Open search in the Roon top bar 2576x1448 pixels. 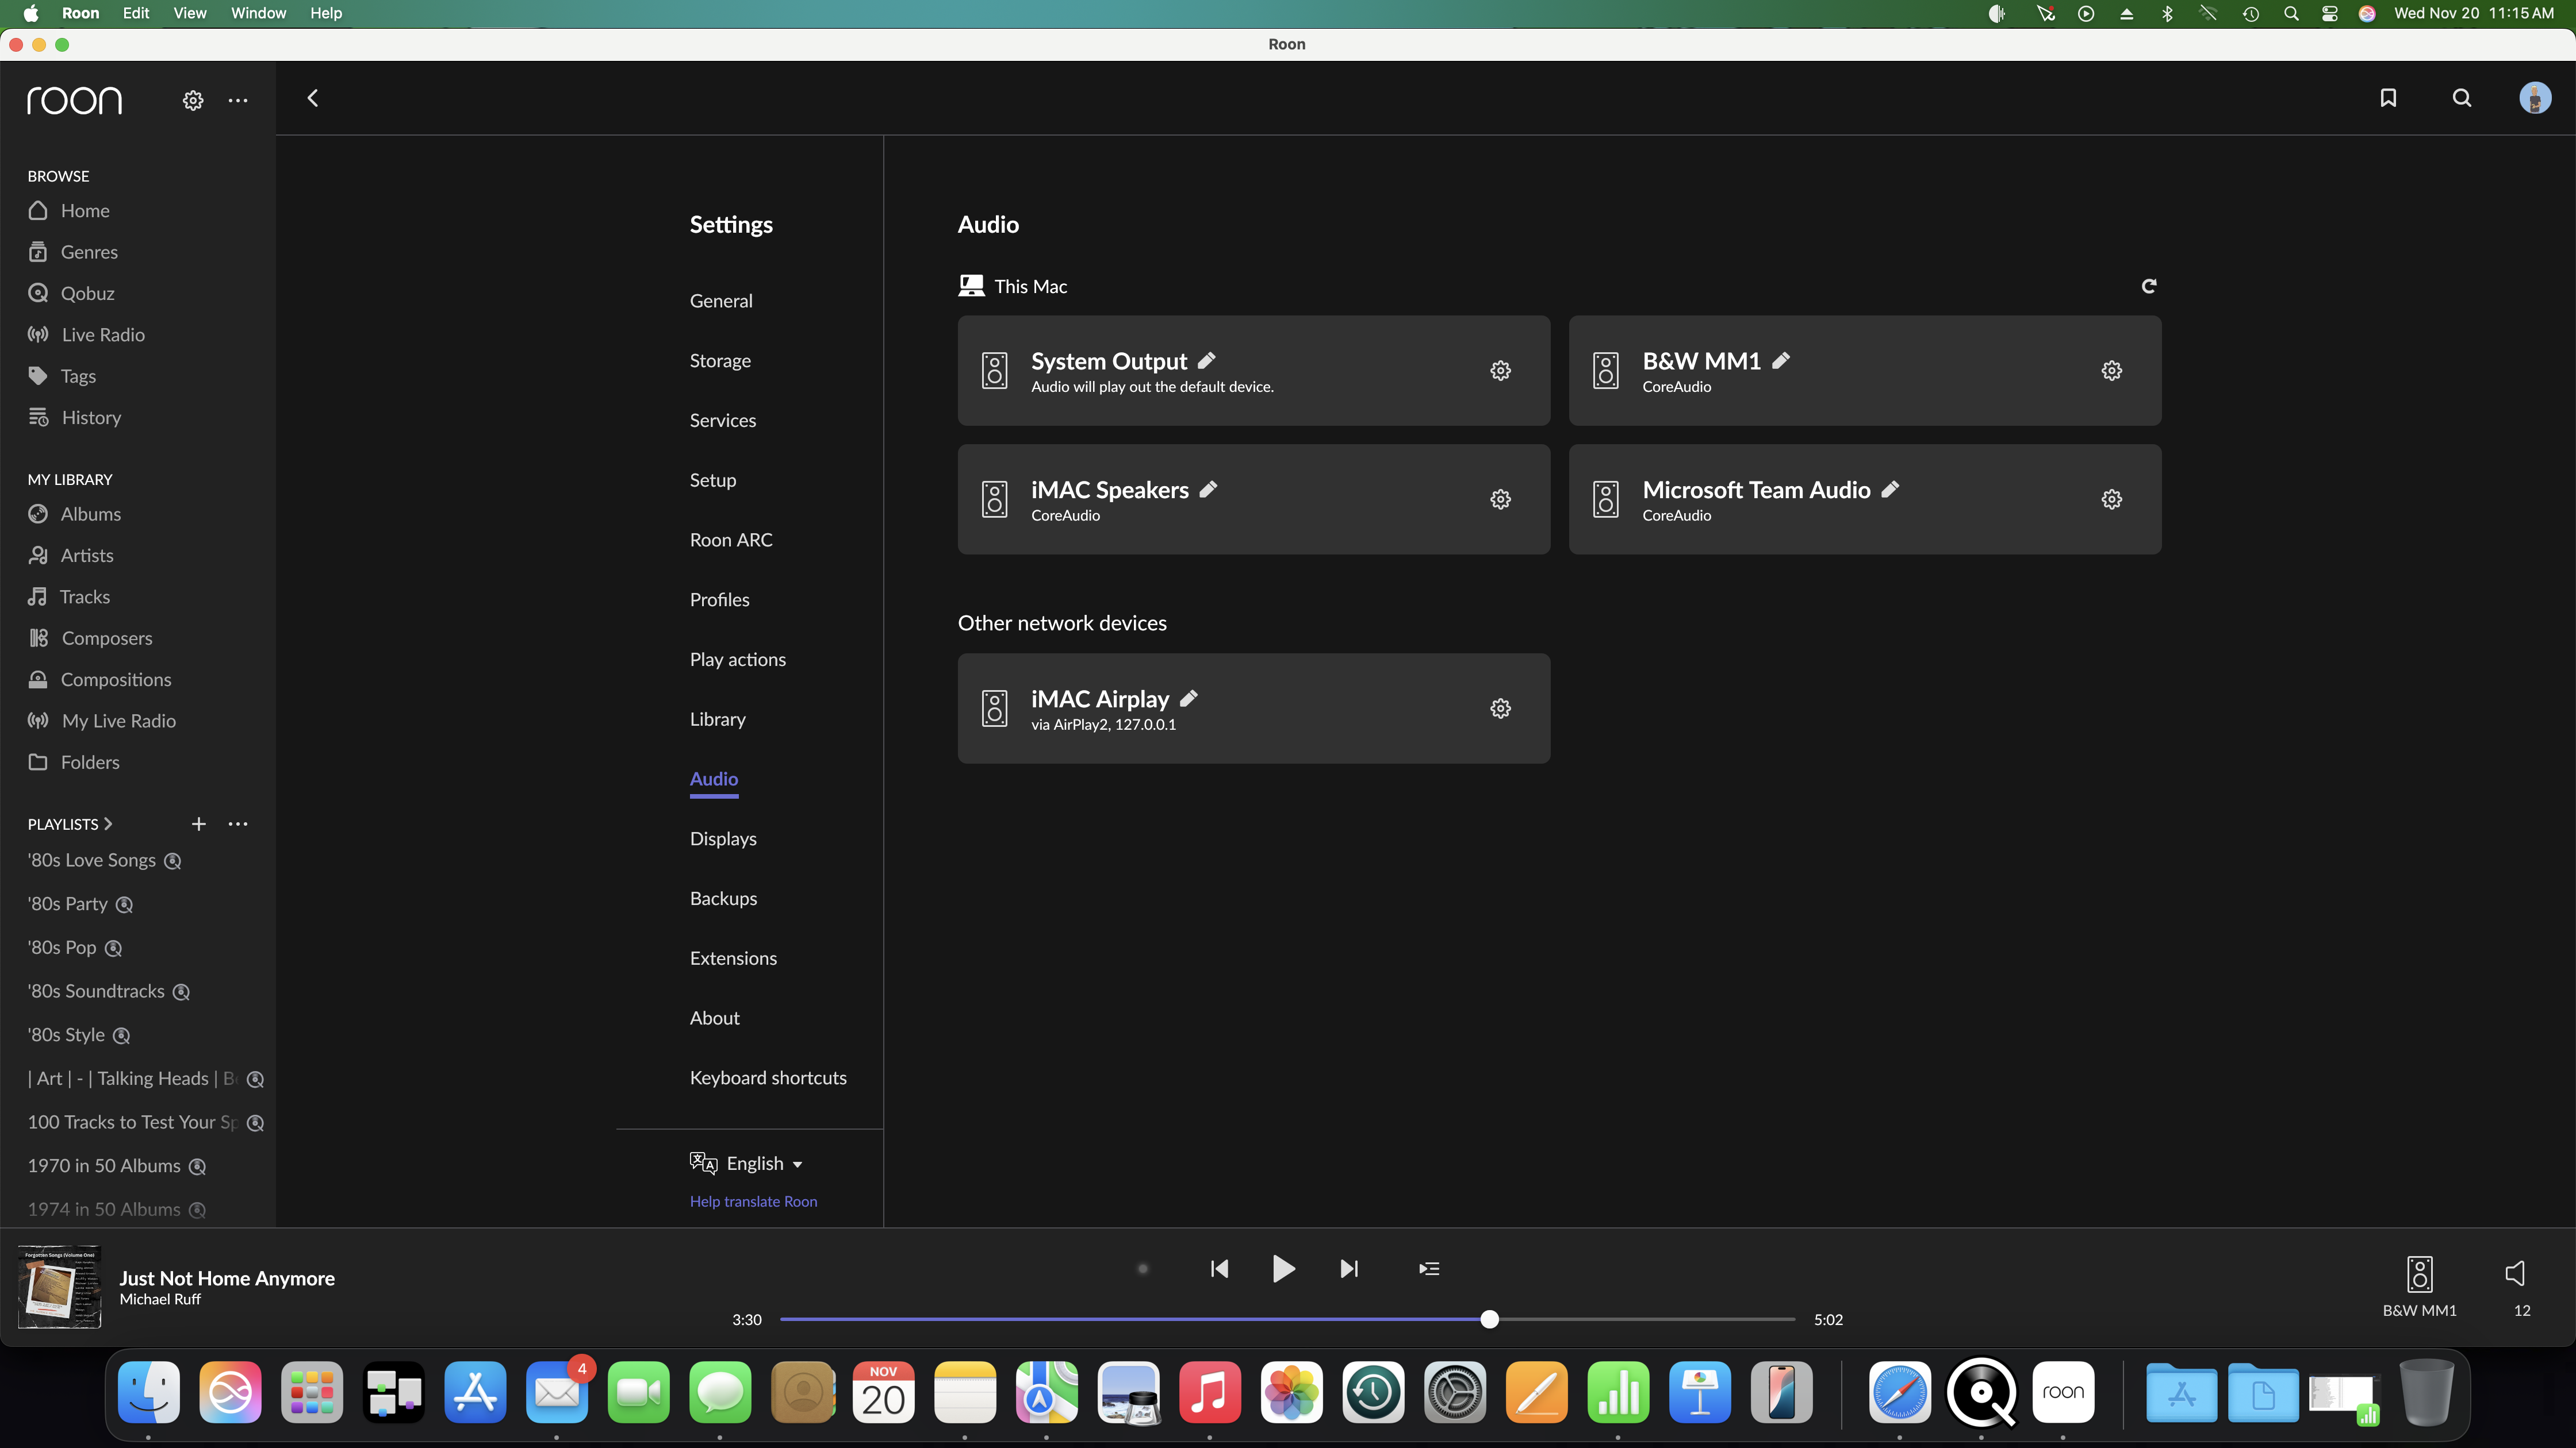2462,98
